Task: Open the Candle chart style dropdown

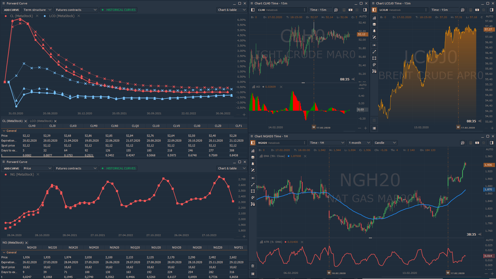Action: click(x=385, y=143)
